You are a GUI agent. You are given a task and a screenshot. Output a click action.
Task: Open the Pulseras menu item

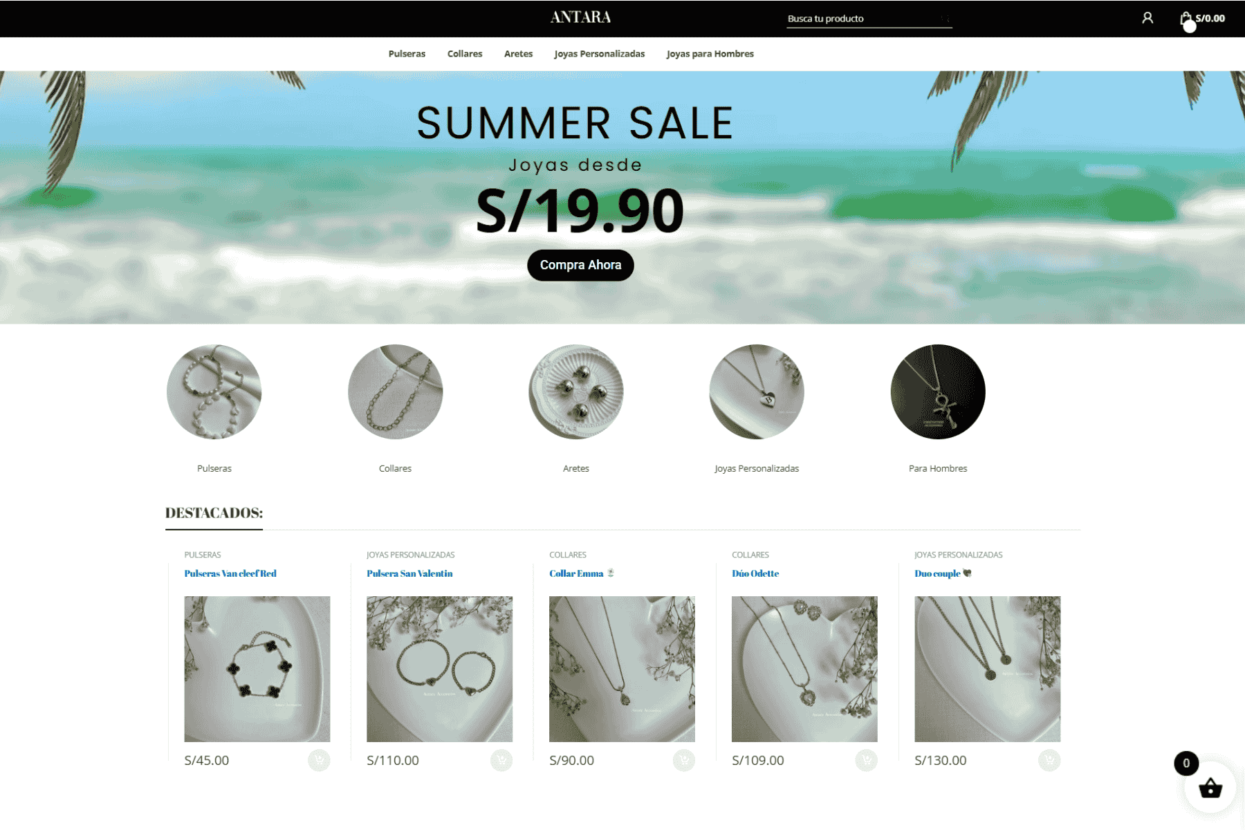click(407, 54)
